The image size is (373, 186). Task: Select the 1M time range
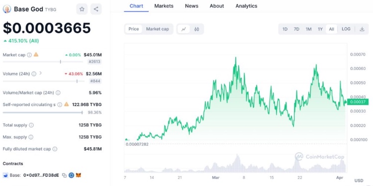pyautogui.click(x=308, y=29)
